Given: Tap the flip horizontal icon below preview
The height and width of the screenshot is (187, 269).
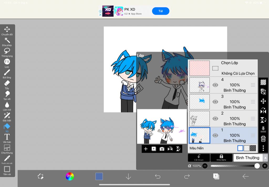Looking at the screenshot, I should pyautogui.click(x=170, y=149).
